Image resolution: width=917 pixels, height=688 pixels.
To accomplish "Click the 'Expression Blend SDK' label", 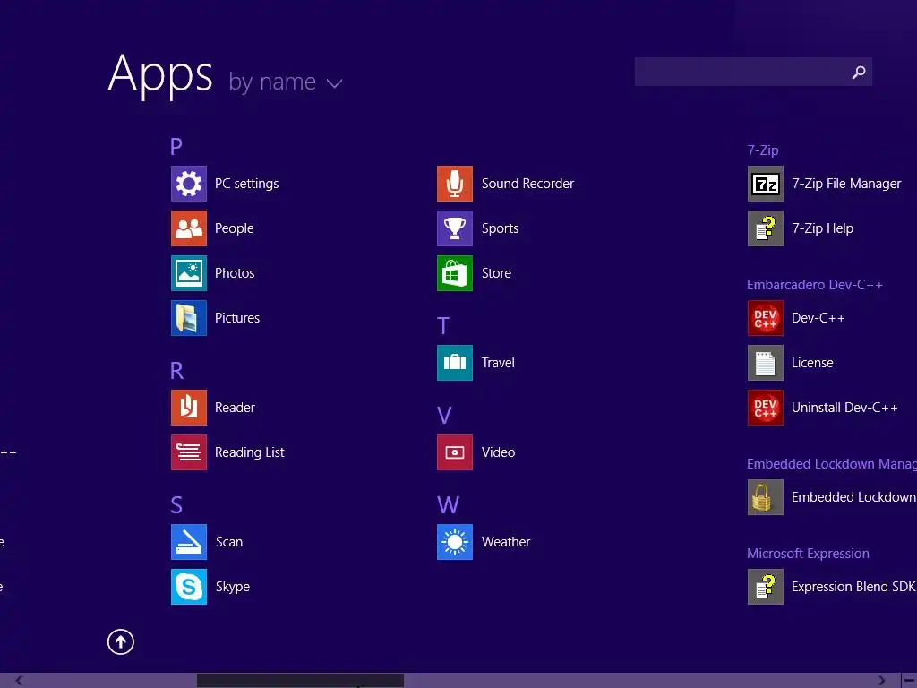I will [854, 587].
